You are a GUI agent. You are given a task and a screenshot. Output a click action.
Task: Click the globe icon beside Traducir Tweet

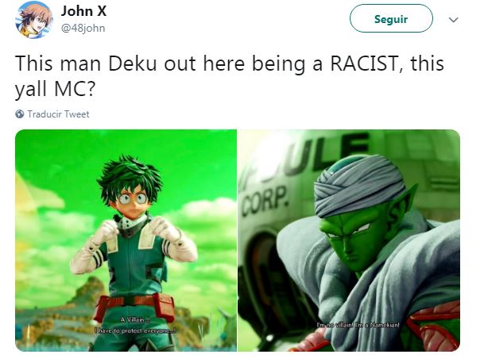click(19, 114)
